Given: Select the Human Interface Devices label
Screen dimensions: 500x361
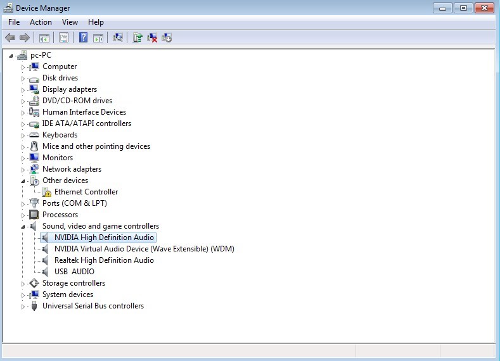Looking at the screenshot, I should tap(84, 112).
